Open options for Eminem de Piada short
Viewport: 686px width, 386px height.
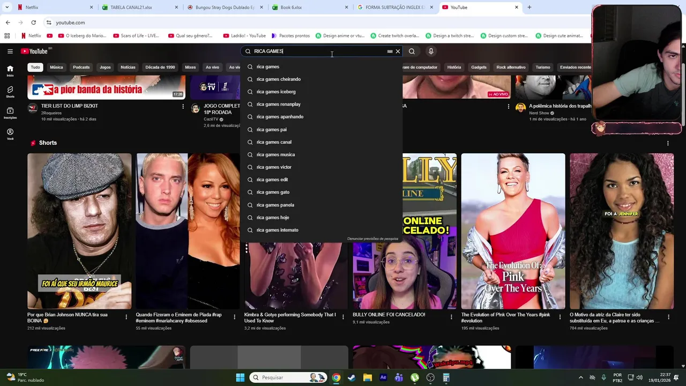pyautogui.click(x=234, y=317)
